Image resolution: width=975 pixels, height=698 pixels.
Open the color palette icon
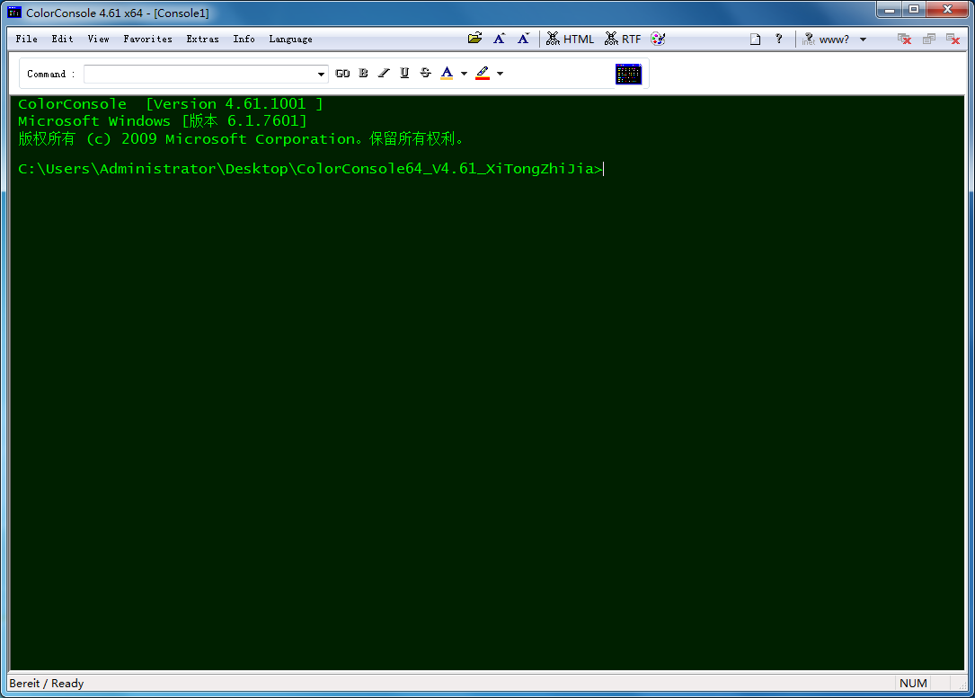click(x=658, y=39)
